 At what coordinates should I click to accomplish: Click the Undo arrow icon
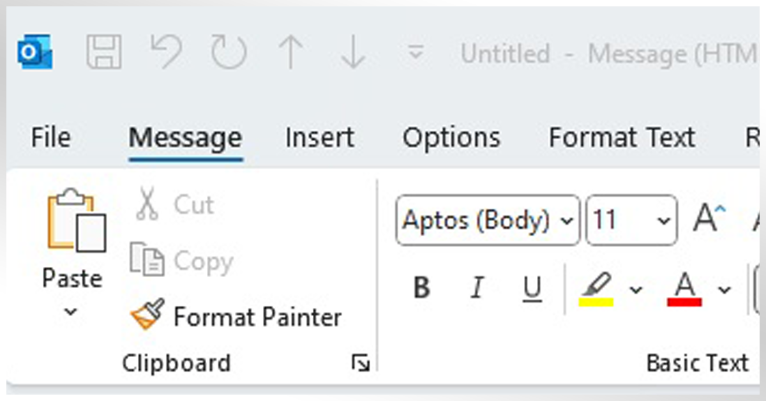165,52
